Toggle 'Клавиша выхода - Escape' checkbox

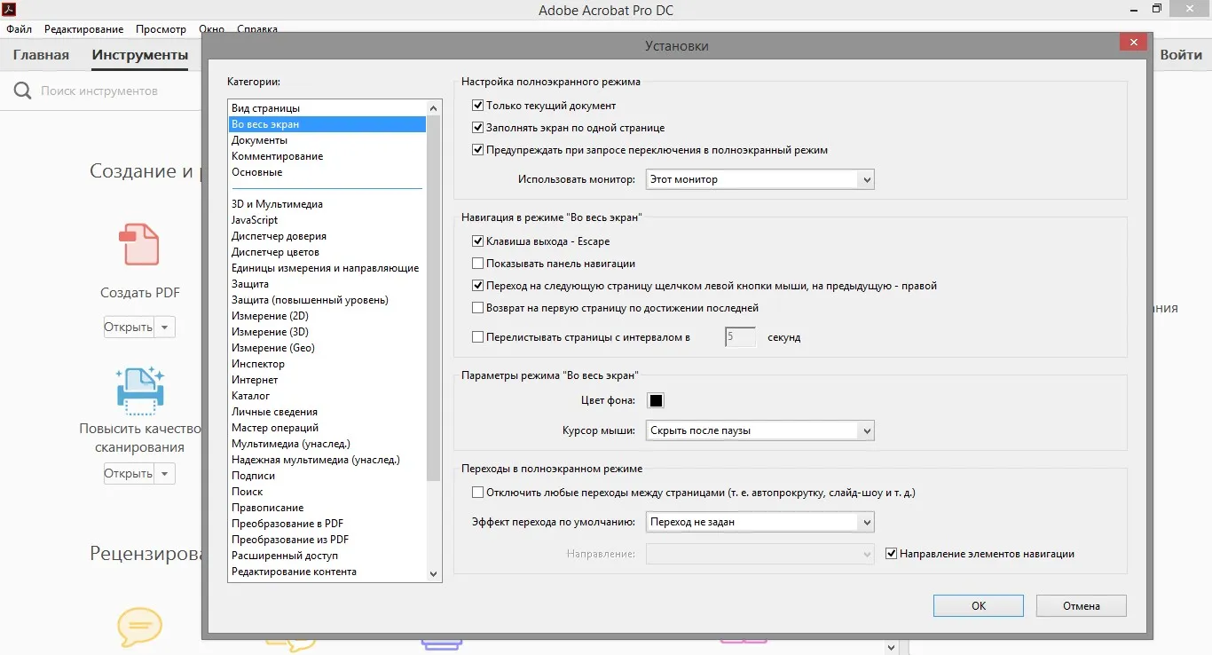point(478,241)
